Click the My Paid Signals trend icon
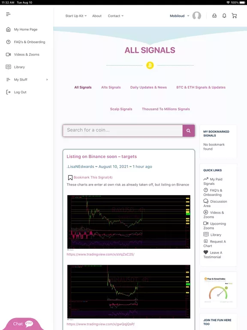 click(x=206, y=179)
